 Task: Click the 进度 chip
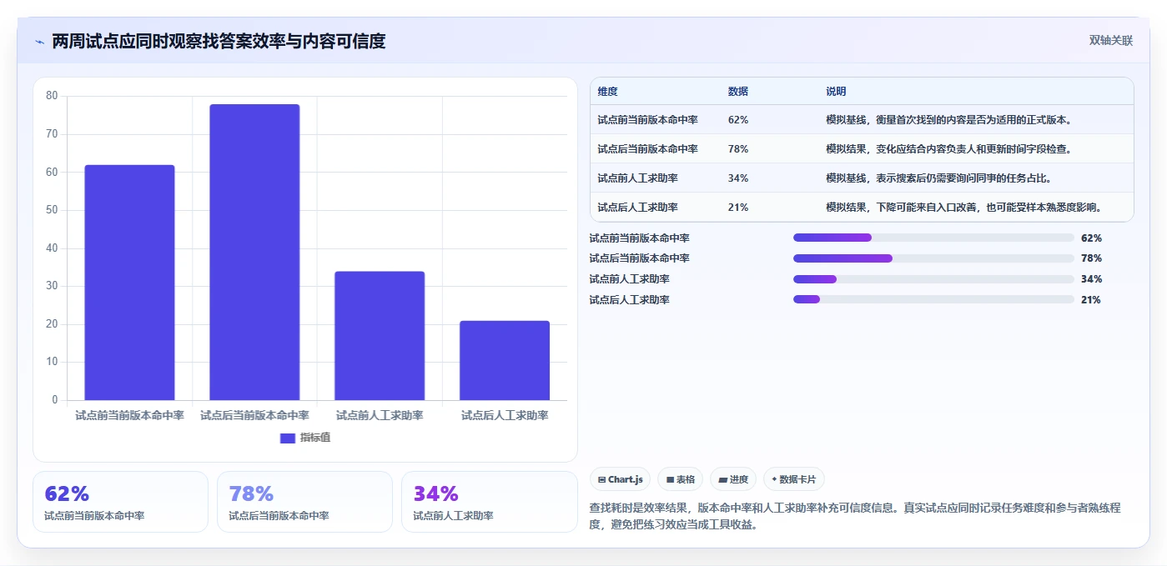(733, 479)
